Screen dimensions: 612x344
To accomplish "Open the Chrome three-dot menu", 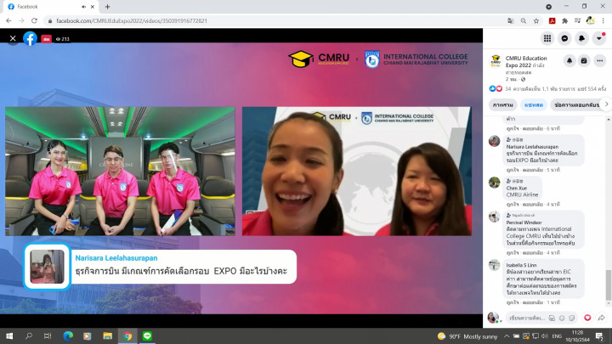I will coord(603,20).
